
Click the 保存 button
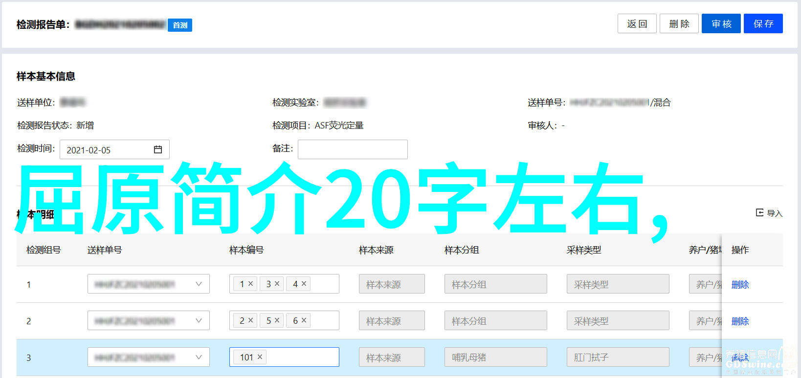763,23
